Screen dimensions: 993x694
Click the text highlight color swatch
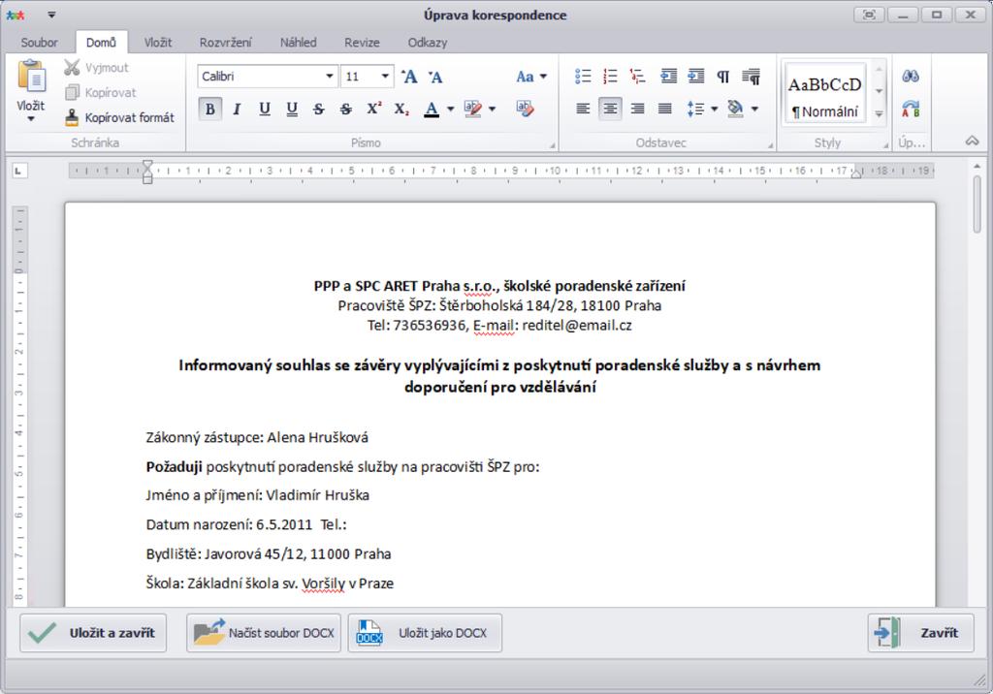click(x=473, y=109)
